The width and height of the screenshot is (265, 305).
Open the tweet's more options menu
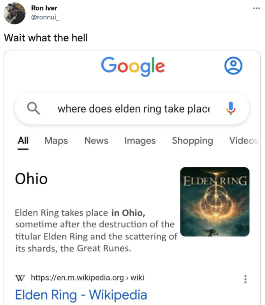tap(256, 8)
